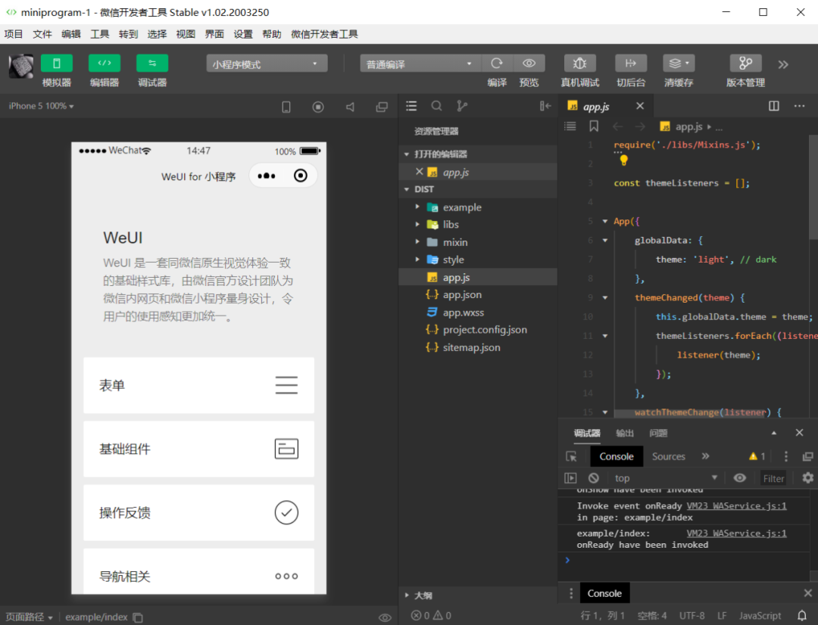This screenshot has width=818, height=625.
Task: Open editor more actions ellipsis
Action: pyautogui.click(x=799, y=106)
